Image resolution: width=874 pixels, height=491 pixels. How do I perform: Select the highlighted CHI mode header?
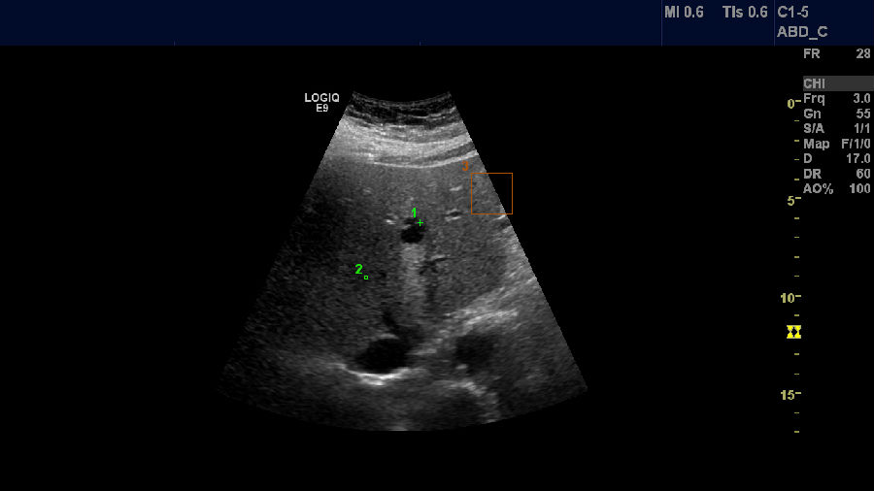836,83
